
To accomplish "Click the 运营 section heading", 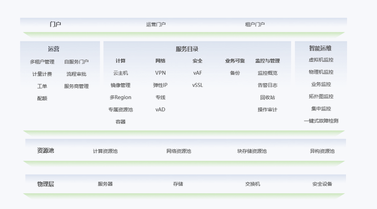I will click(54, 49).
